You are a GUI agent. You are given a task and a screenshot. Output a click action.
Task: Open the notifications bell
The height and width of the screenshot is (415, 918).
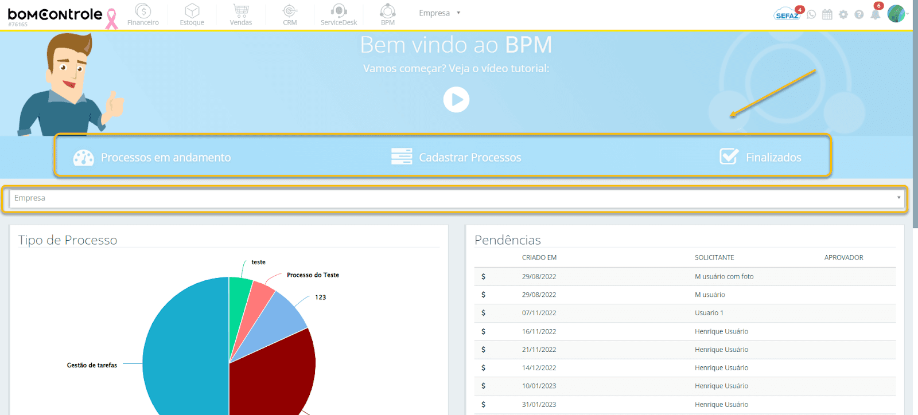pyautogui.click(x=876, y=14)
